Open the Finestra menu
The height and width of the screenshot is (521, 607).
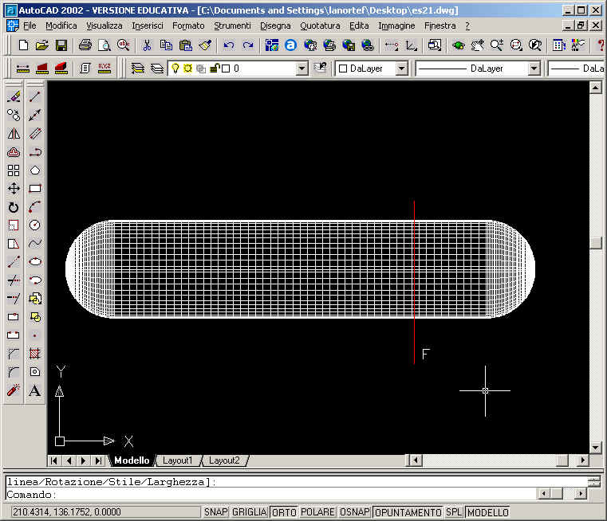point(439,25)
